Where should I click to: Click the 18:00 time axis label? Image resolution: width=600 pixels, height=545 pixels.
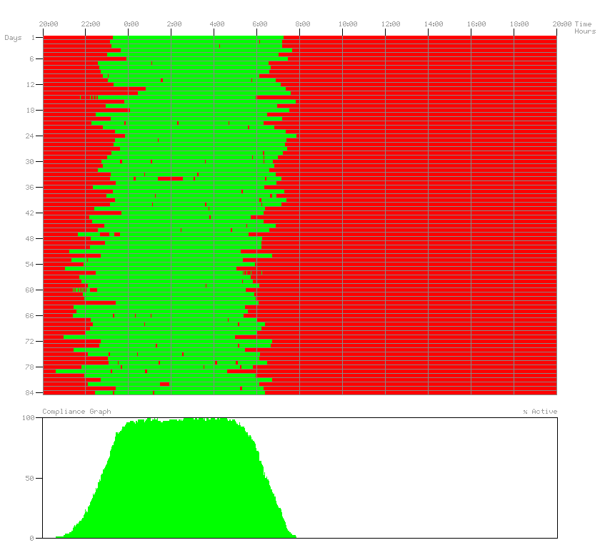point(519,24)
